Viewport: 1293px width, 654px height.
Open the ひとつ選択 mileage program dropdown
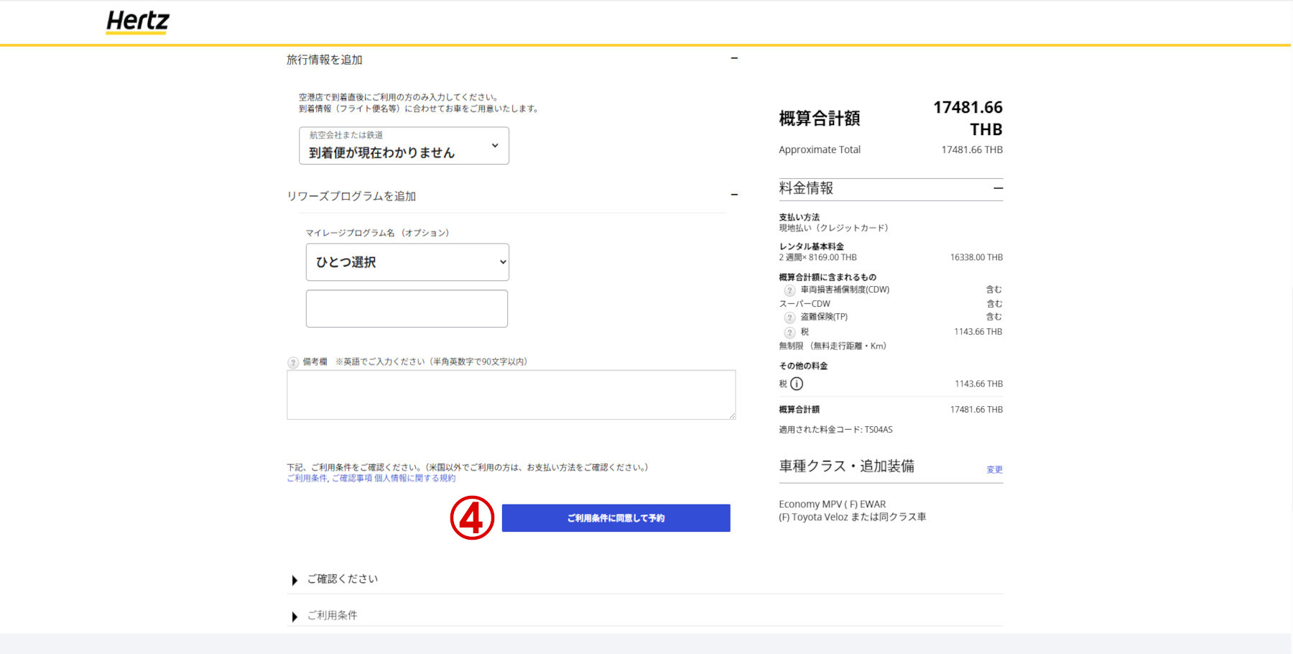tap(407, 262)
